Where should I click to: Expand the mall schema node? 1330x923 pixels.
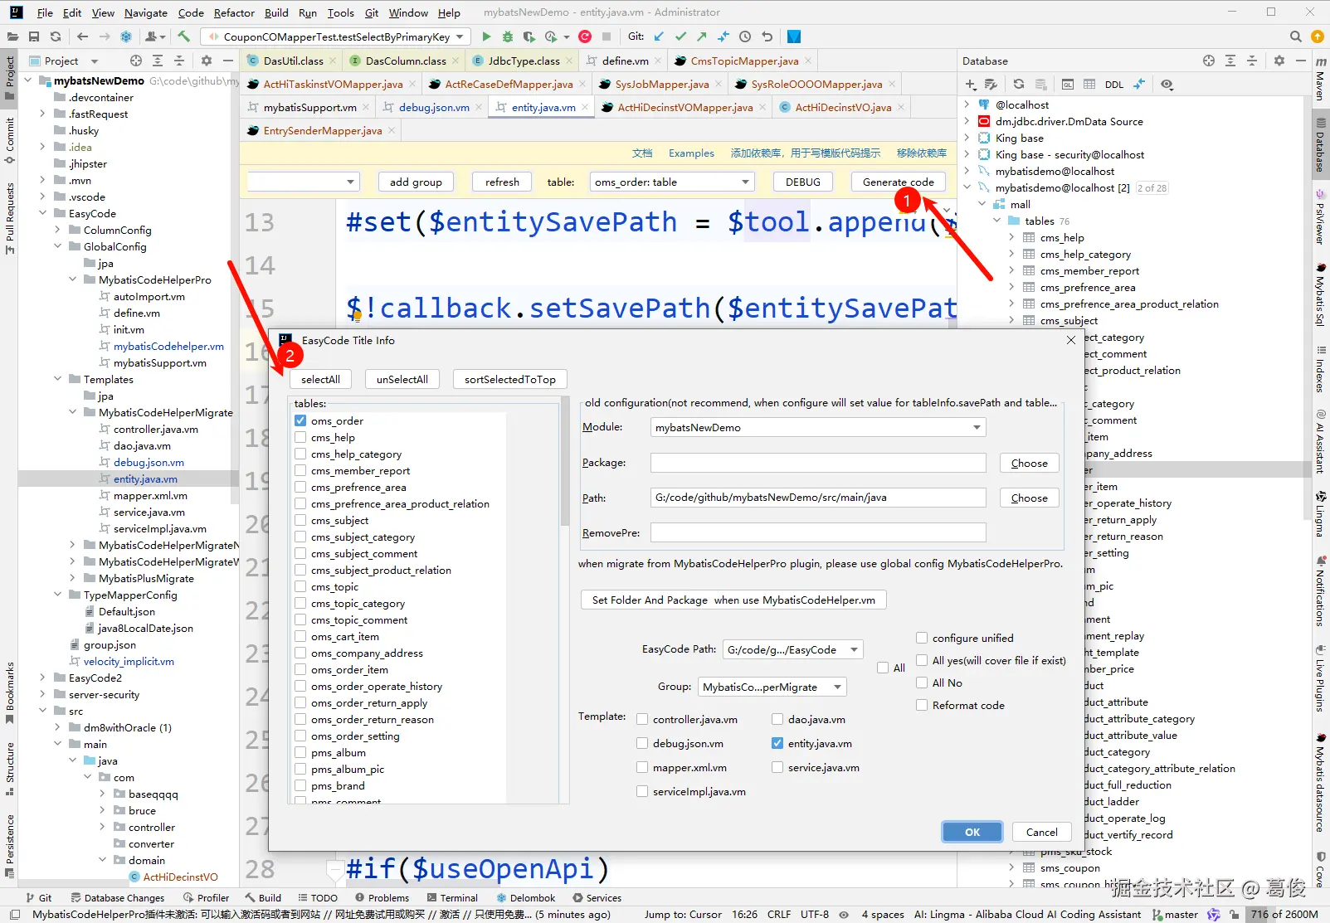tap(982, 203)
